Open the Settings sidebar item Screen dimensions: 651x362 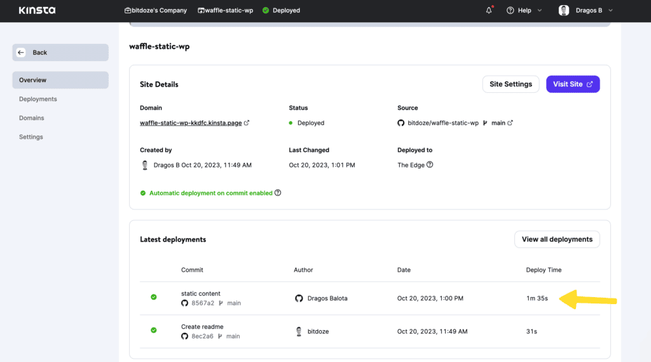[31, 137]
